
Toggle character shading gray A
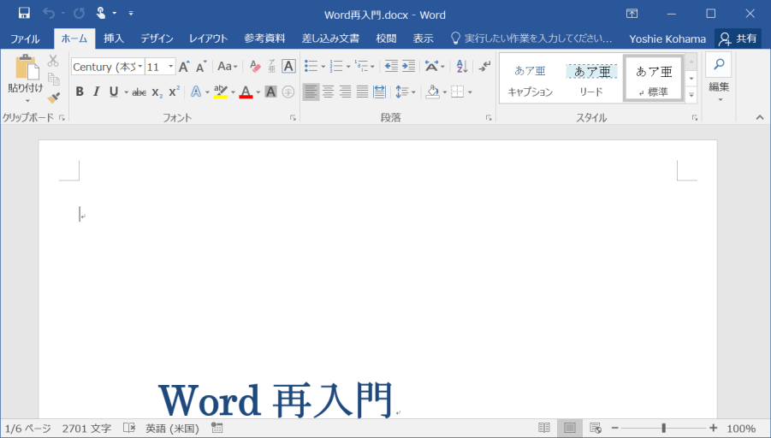270,92
